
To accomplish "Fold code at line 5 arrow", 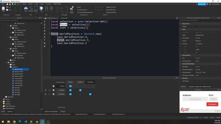I will coord(49,33).
